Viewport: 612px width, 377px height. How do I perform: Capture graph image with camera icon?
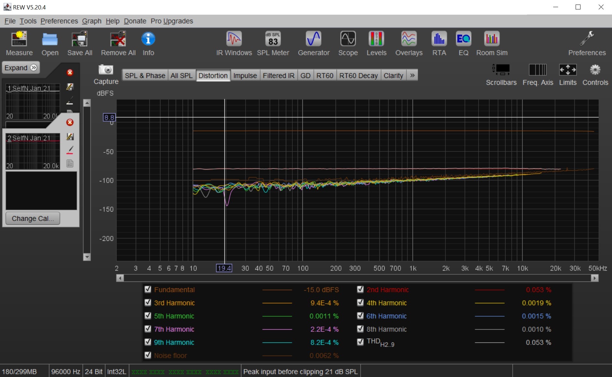(x=106, y=70)
